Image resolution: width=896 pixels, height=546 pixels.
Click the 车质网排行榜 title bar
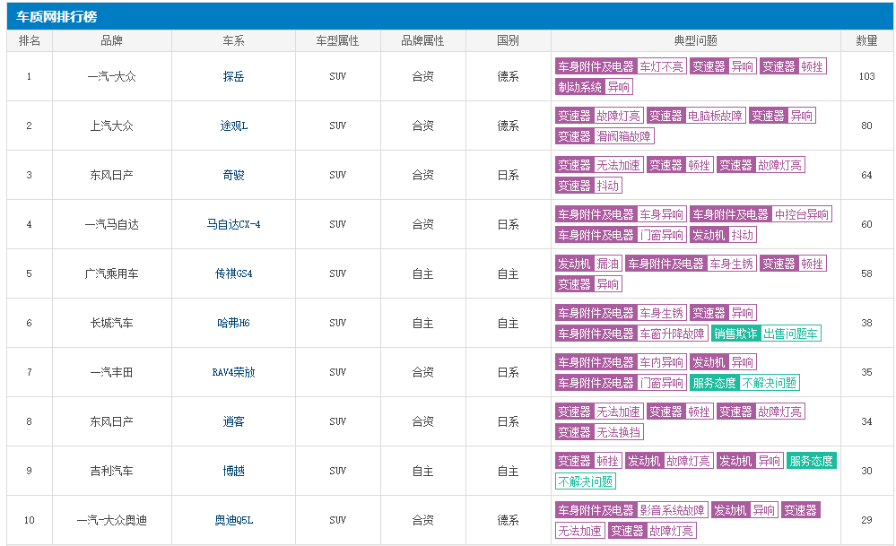pos(449,16)
